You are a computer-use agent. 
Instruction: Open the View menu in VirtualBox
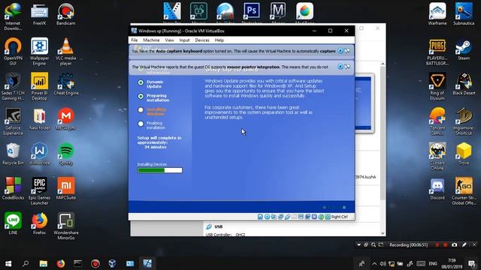[169, 40]
